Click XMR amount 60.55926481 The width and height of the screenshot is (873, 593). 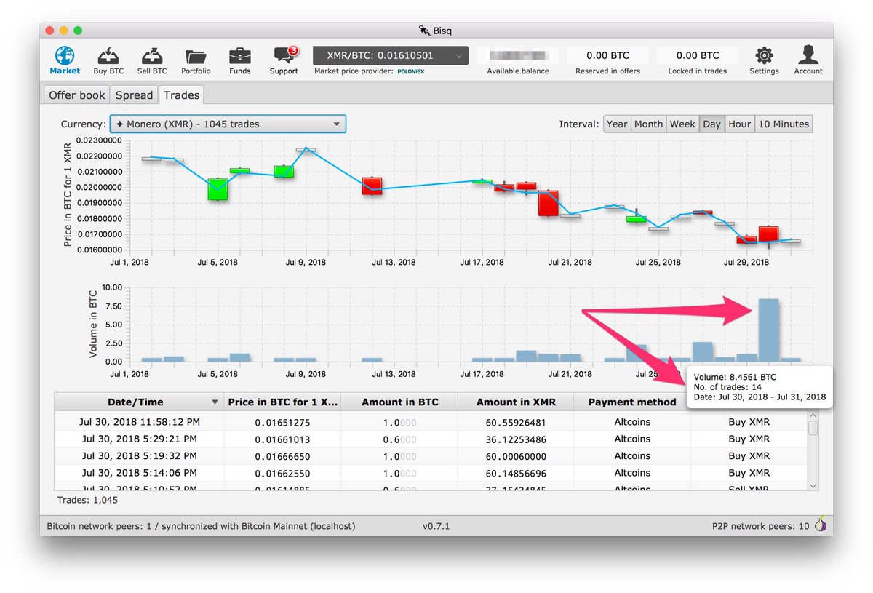coord(515,422)
